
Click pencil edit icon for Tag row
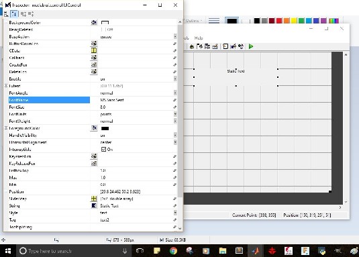coord(174,219)
